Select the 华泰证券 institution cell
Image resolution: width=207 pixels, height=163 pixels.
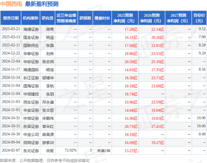tap(31, 54)
